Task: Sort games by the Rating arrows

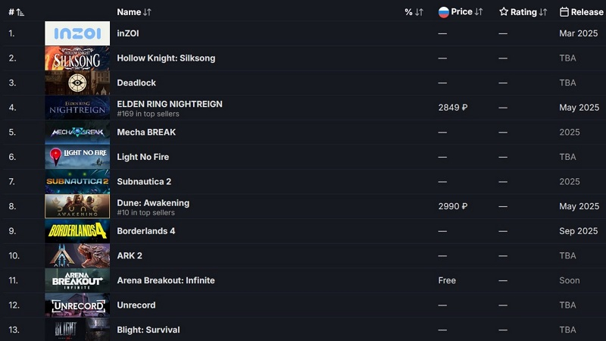Action: coord(543,12)
